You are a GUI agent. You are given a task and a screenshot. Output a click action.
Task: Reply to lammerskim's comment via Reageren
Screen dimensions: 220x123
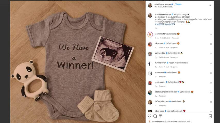[x=174, y=57]
